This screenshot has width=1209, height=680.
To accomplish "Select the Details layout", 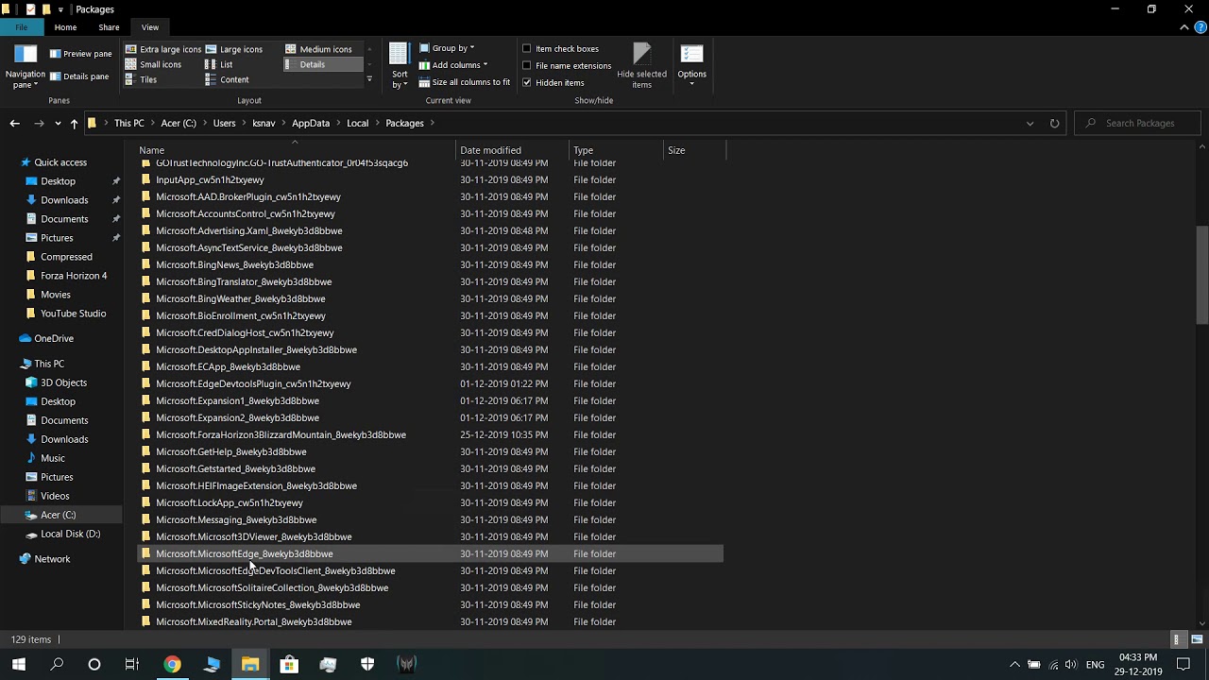I will [323, 64].
